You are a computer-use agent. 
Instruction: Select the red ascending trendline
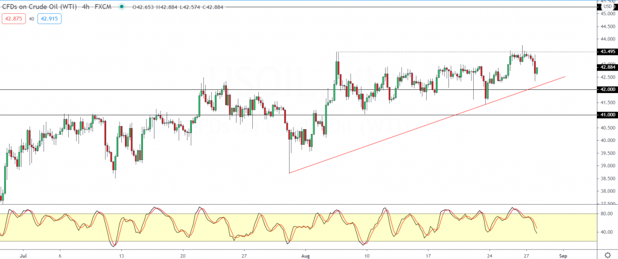[427, 124]
